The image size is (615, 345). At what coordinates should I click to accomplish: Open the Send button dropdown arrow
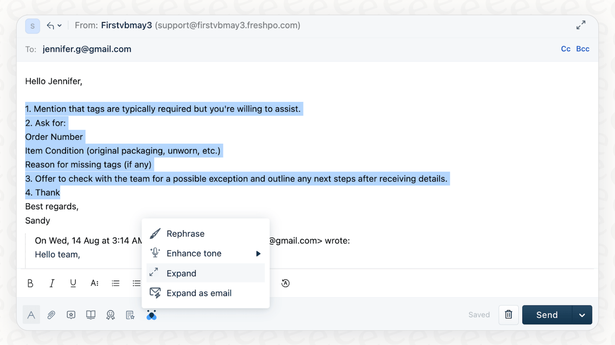tap(582, 315)
